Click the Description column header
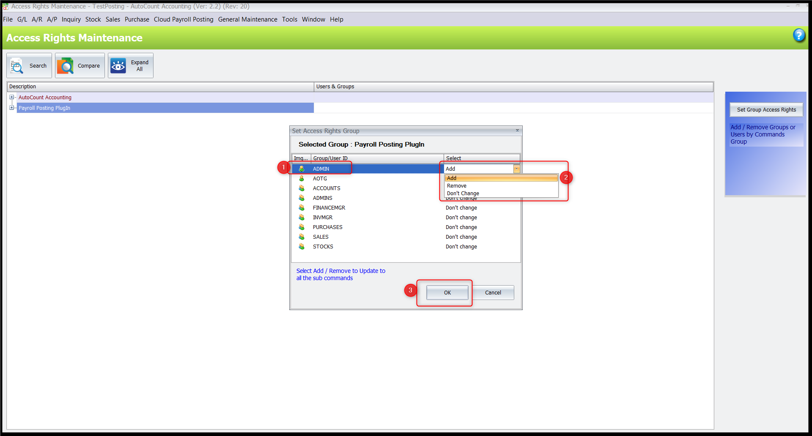 160,87
